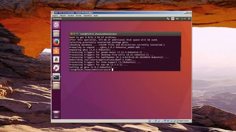Minimize the terminal window

74,34
